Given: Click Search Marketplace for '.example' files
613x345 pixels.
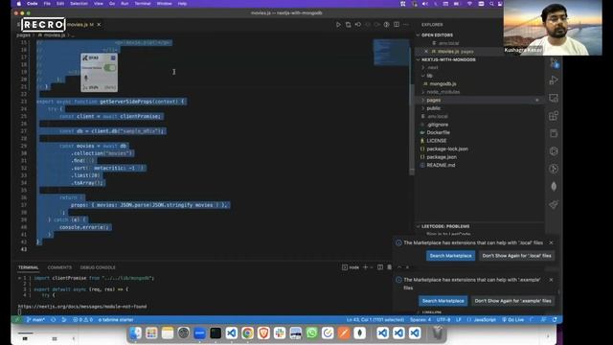Looking at the screenshot, I should click(x=443, y=301).
